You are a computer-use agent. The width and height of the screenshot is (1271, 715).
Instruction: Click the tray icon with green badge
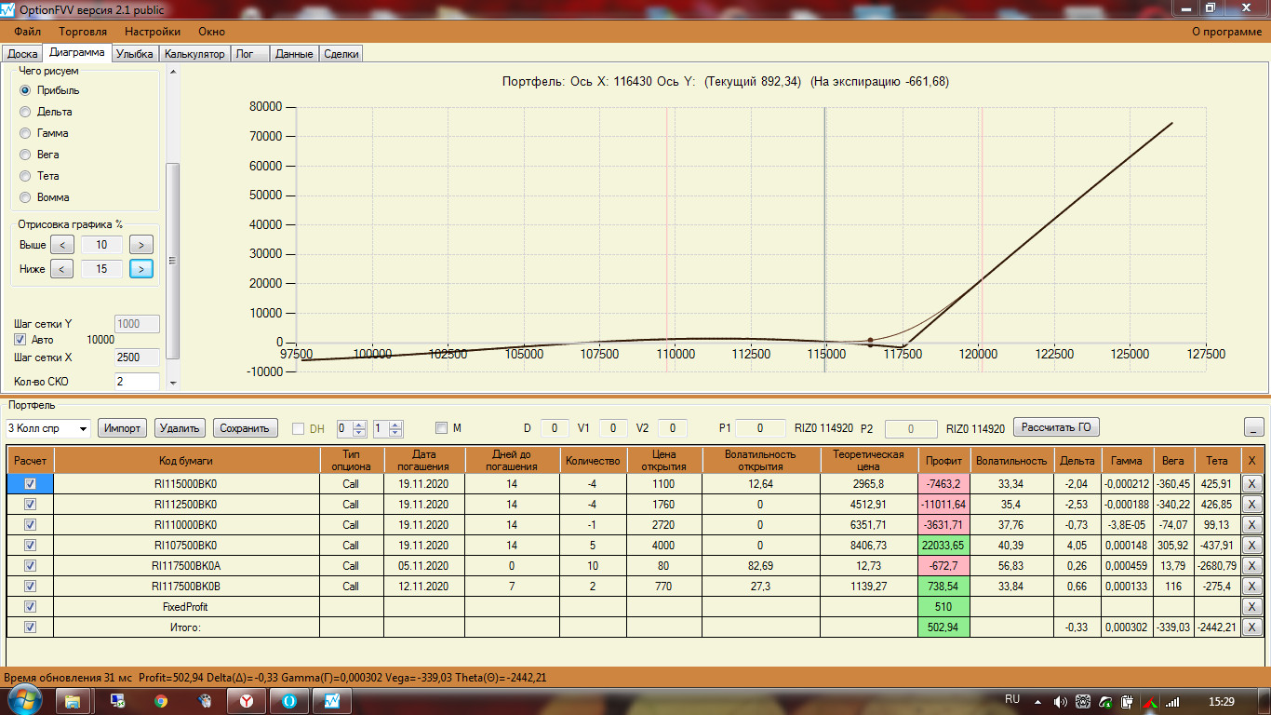click(1105, 701)
